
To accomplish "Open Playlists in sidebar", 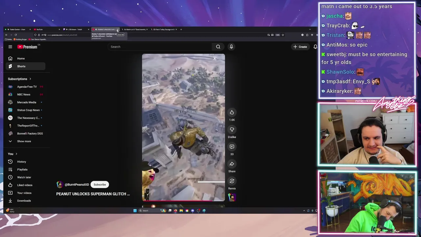I will pos(26,170).
